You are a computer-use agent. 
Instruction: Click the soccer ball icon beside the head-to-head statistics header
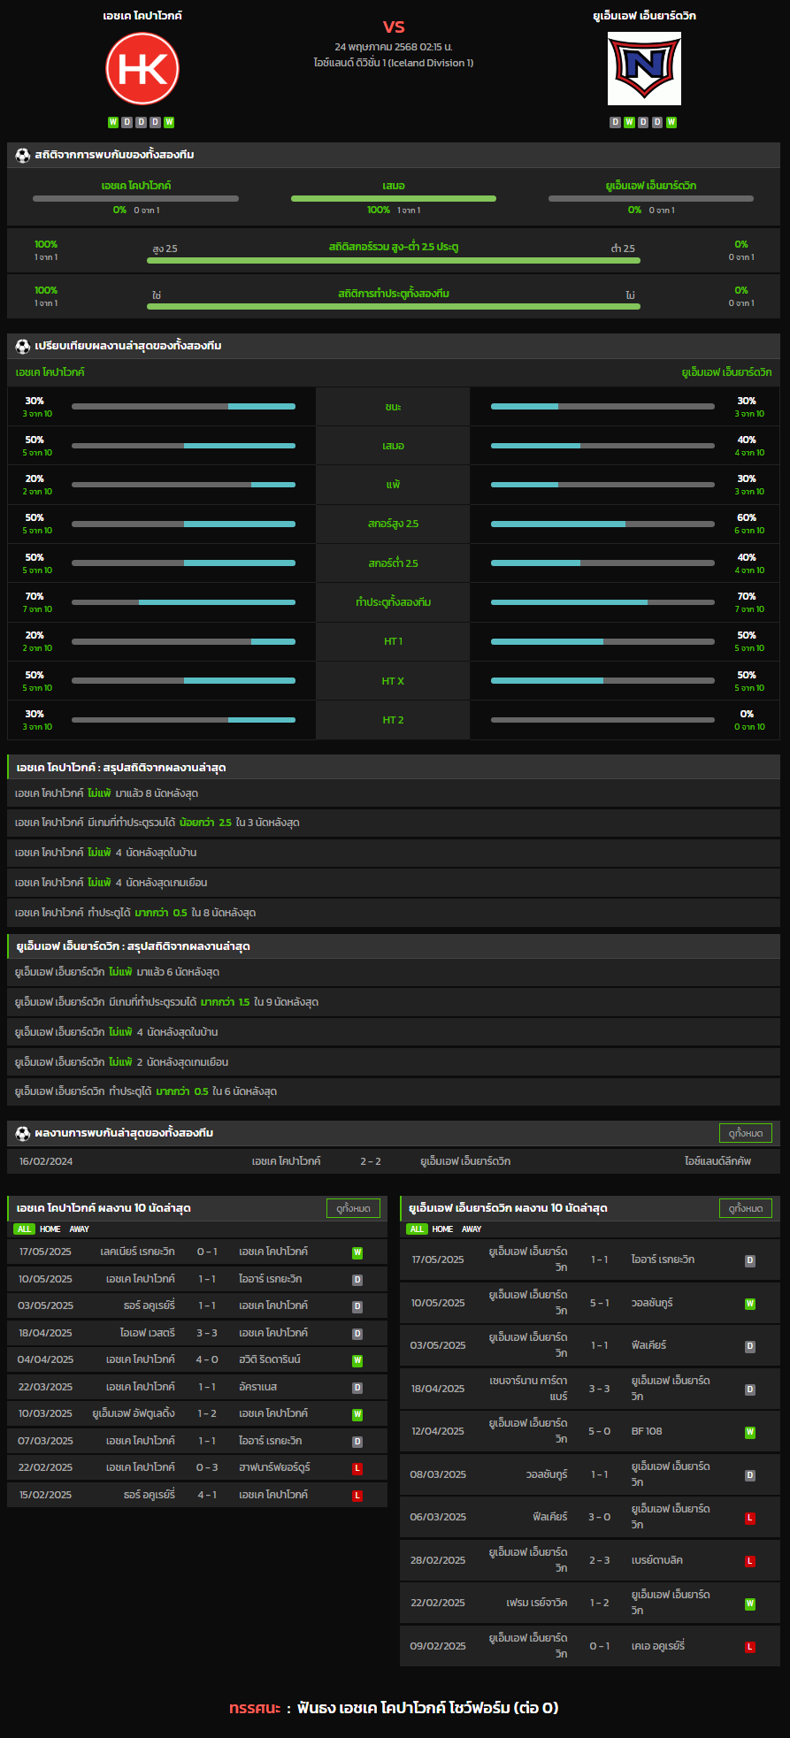coord(23,155)
